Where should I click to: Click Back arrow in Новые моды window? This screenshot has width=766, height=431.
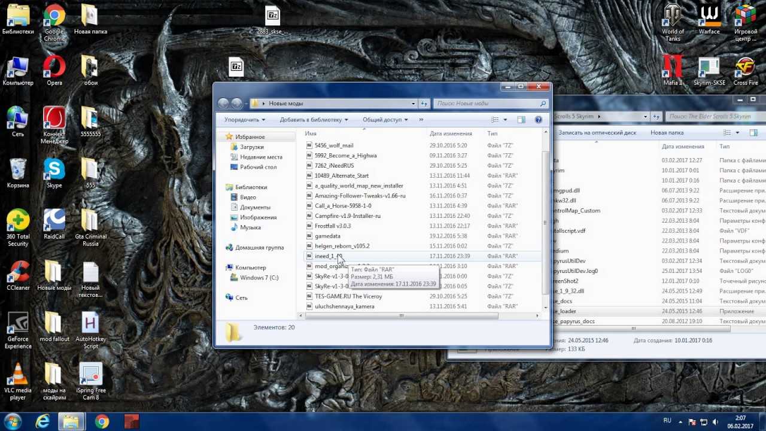click(223, 104)
